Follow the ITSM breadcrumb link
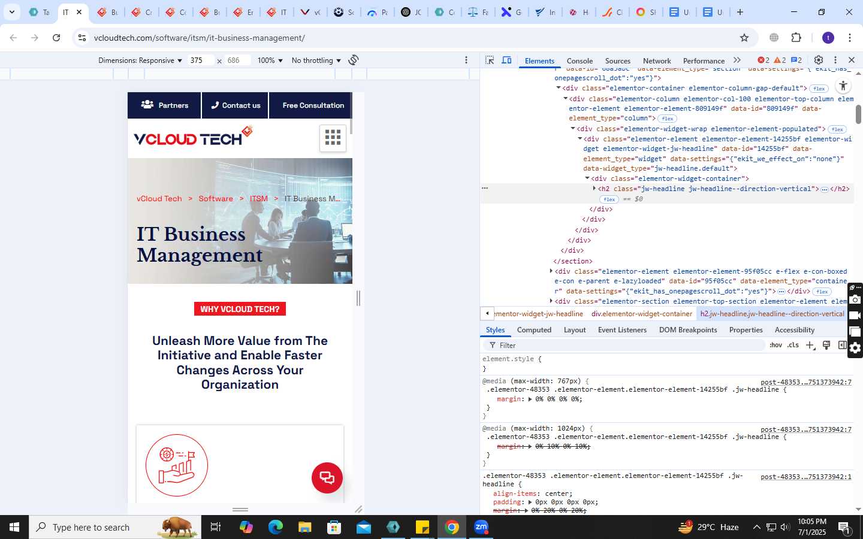 (259, 199)
